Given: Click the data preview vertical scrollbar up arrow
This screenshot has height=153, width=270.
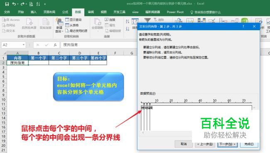Looking at the screenshot, I should coord(254,108).
